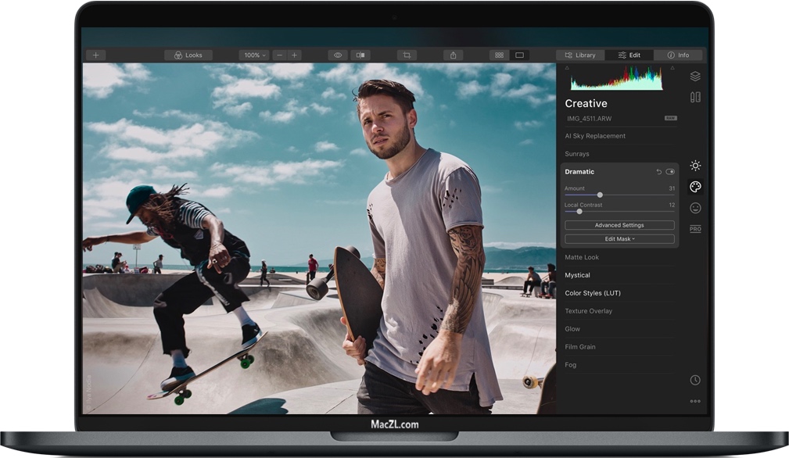
Task: Toggle the before/after compare view
Action: point(360,55)
